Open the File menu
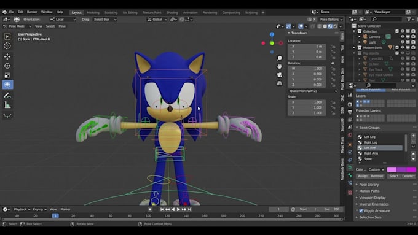 (11, 12)
